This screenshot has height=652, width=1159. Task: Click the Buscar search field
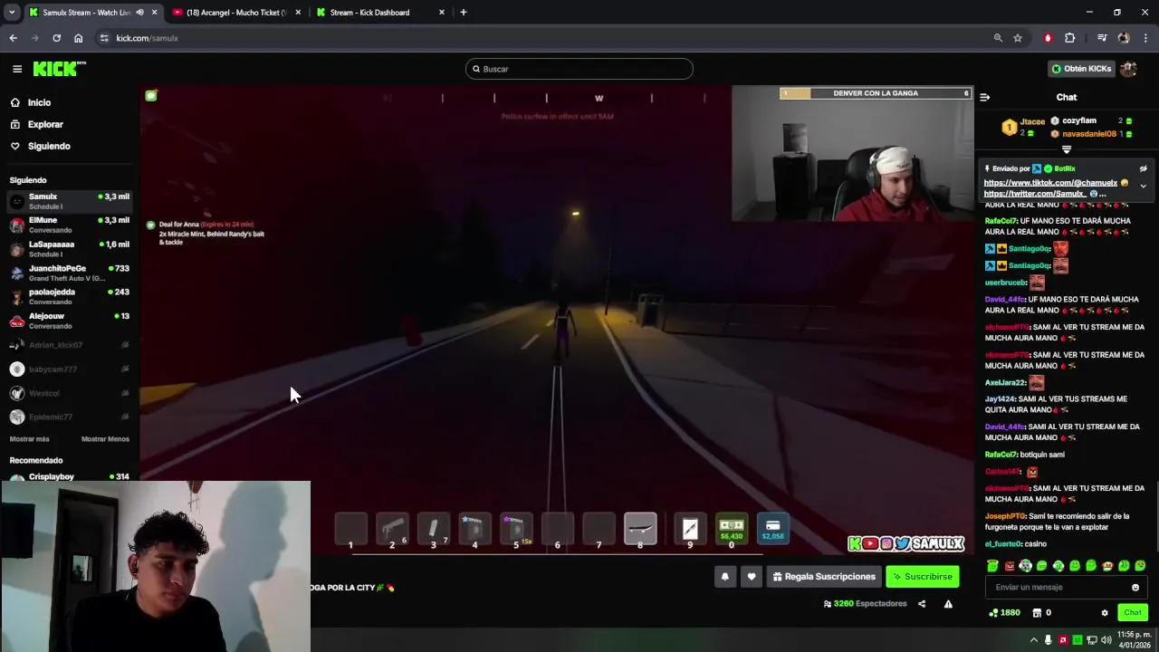point(579,69)
